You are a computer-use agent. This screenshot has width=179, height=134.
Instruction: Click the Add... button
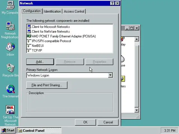[40, 62]
